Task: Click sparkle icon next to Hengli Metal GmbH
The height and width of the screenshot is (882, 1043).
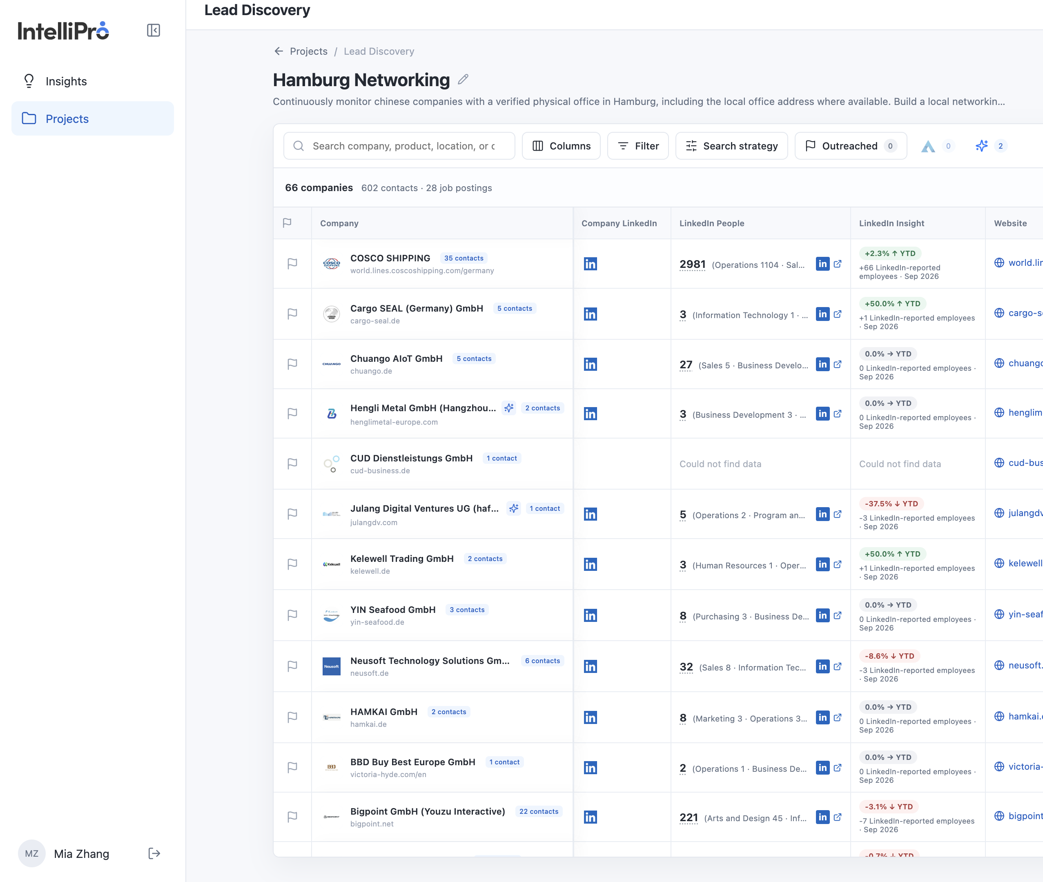Action: coord(509,408)
